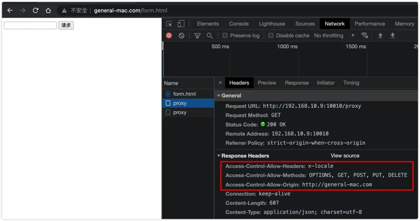Collapse the General section
Viewport: 420px width, 221px height.
[219, 96]
